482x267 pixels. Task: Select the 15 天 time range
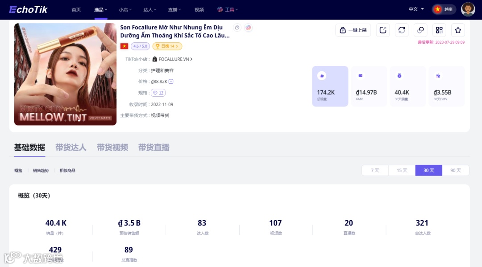pos(402,170)
